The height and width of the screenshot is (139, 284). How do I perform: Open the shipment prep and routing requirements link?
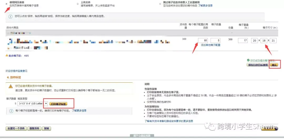(x=169, y=121)
